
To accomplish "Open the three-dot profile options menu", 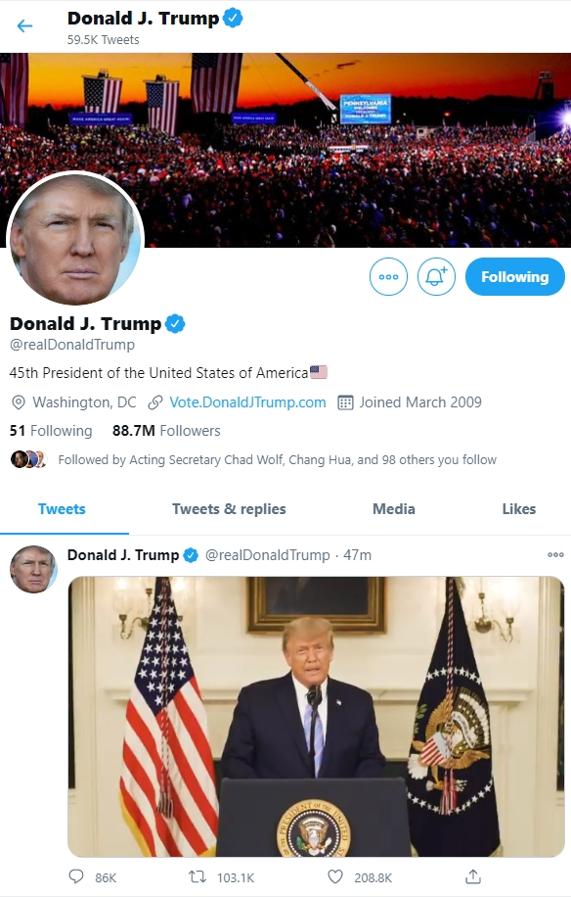I will tap(388, 276).
